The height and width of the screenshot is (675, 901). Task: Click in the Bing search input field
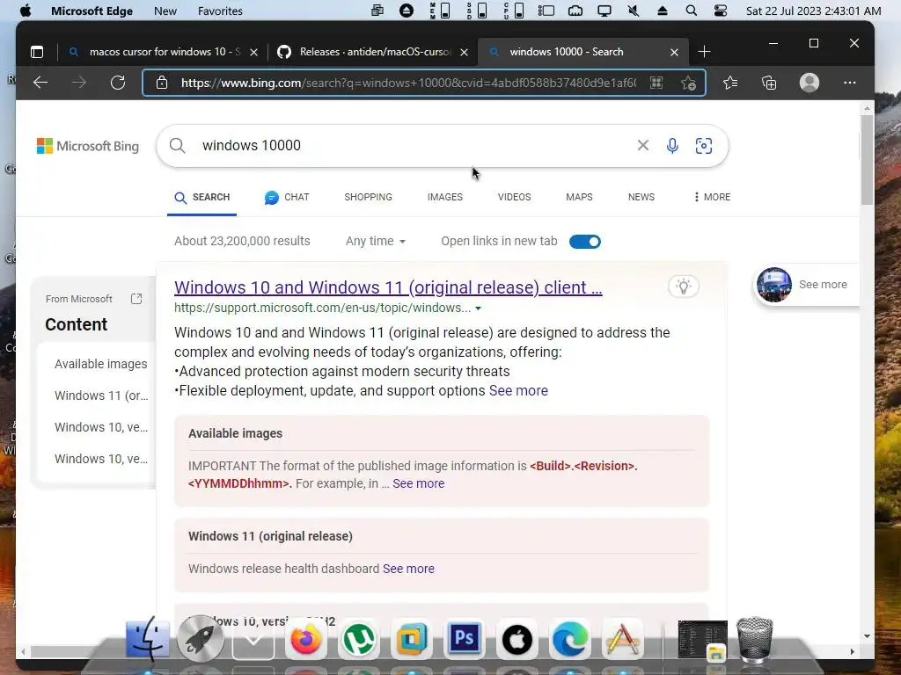(x=414, y=146)
